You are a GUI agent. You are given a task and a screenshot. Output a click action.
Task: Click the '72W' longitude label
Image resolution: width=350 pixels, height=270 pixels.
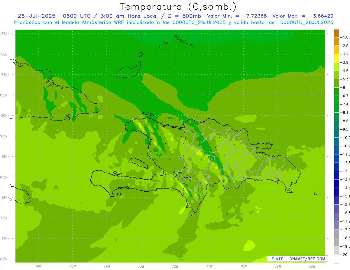pos(175,267)
